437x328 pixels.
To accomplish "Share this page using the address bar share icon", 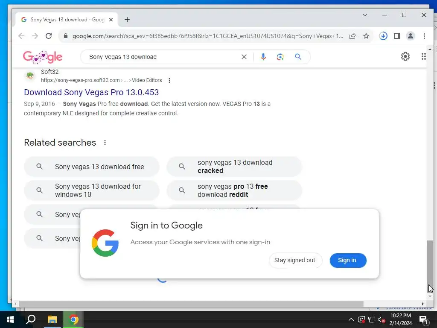I will click(352, 36).
